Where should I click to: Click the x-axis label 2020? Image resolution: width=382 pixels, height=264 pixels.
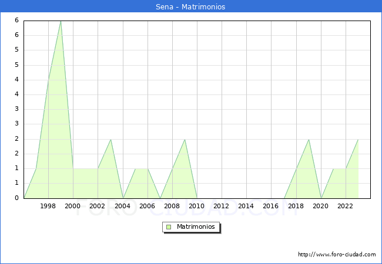click(321, 206)
